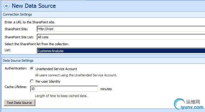205x112 pixels.
Task: Click inside the Cache Lifetime minutes box
Action: coord(64,89)
